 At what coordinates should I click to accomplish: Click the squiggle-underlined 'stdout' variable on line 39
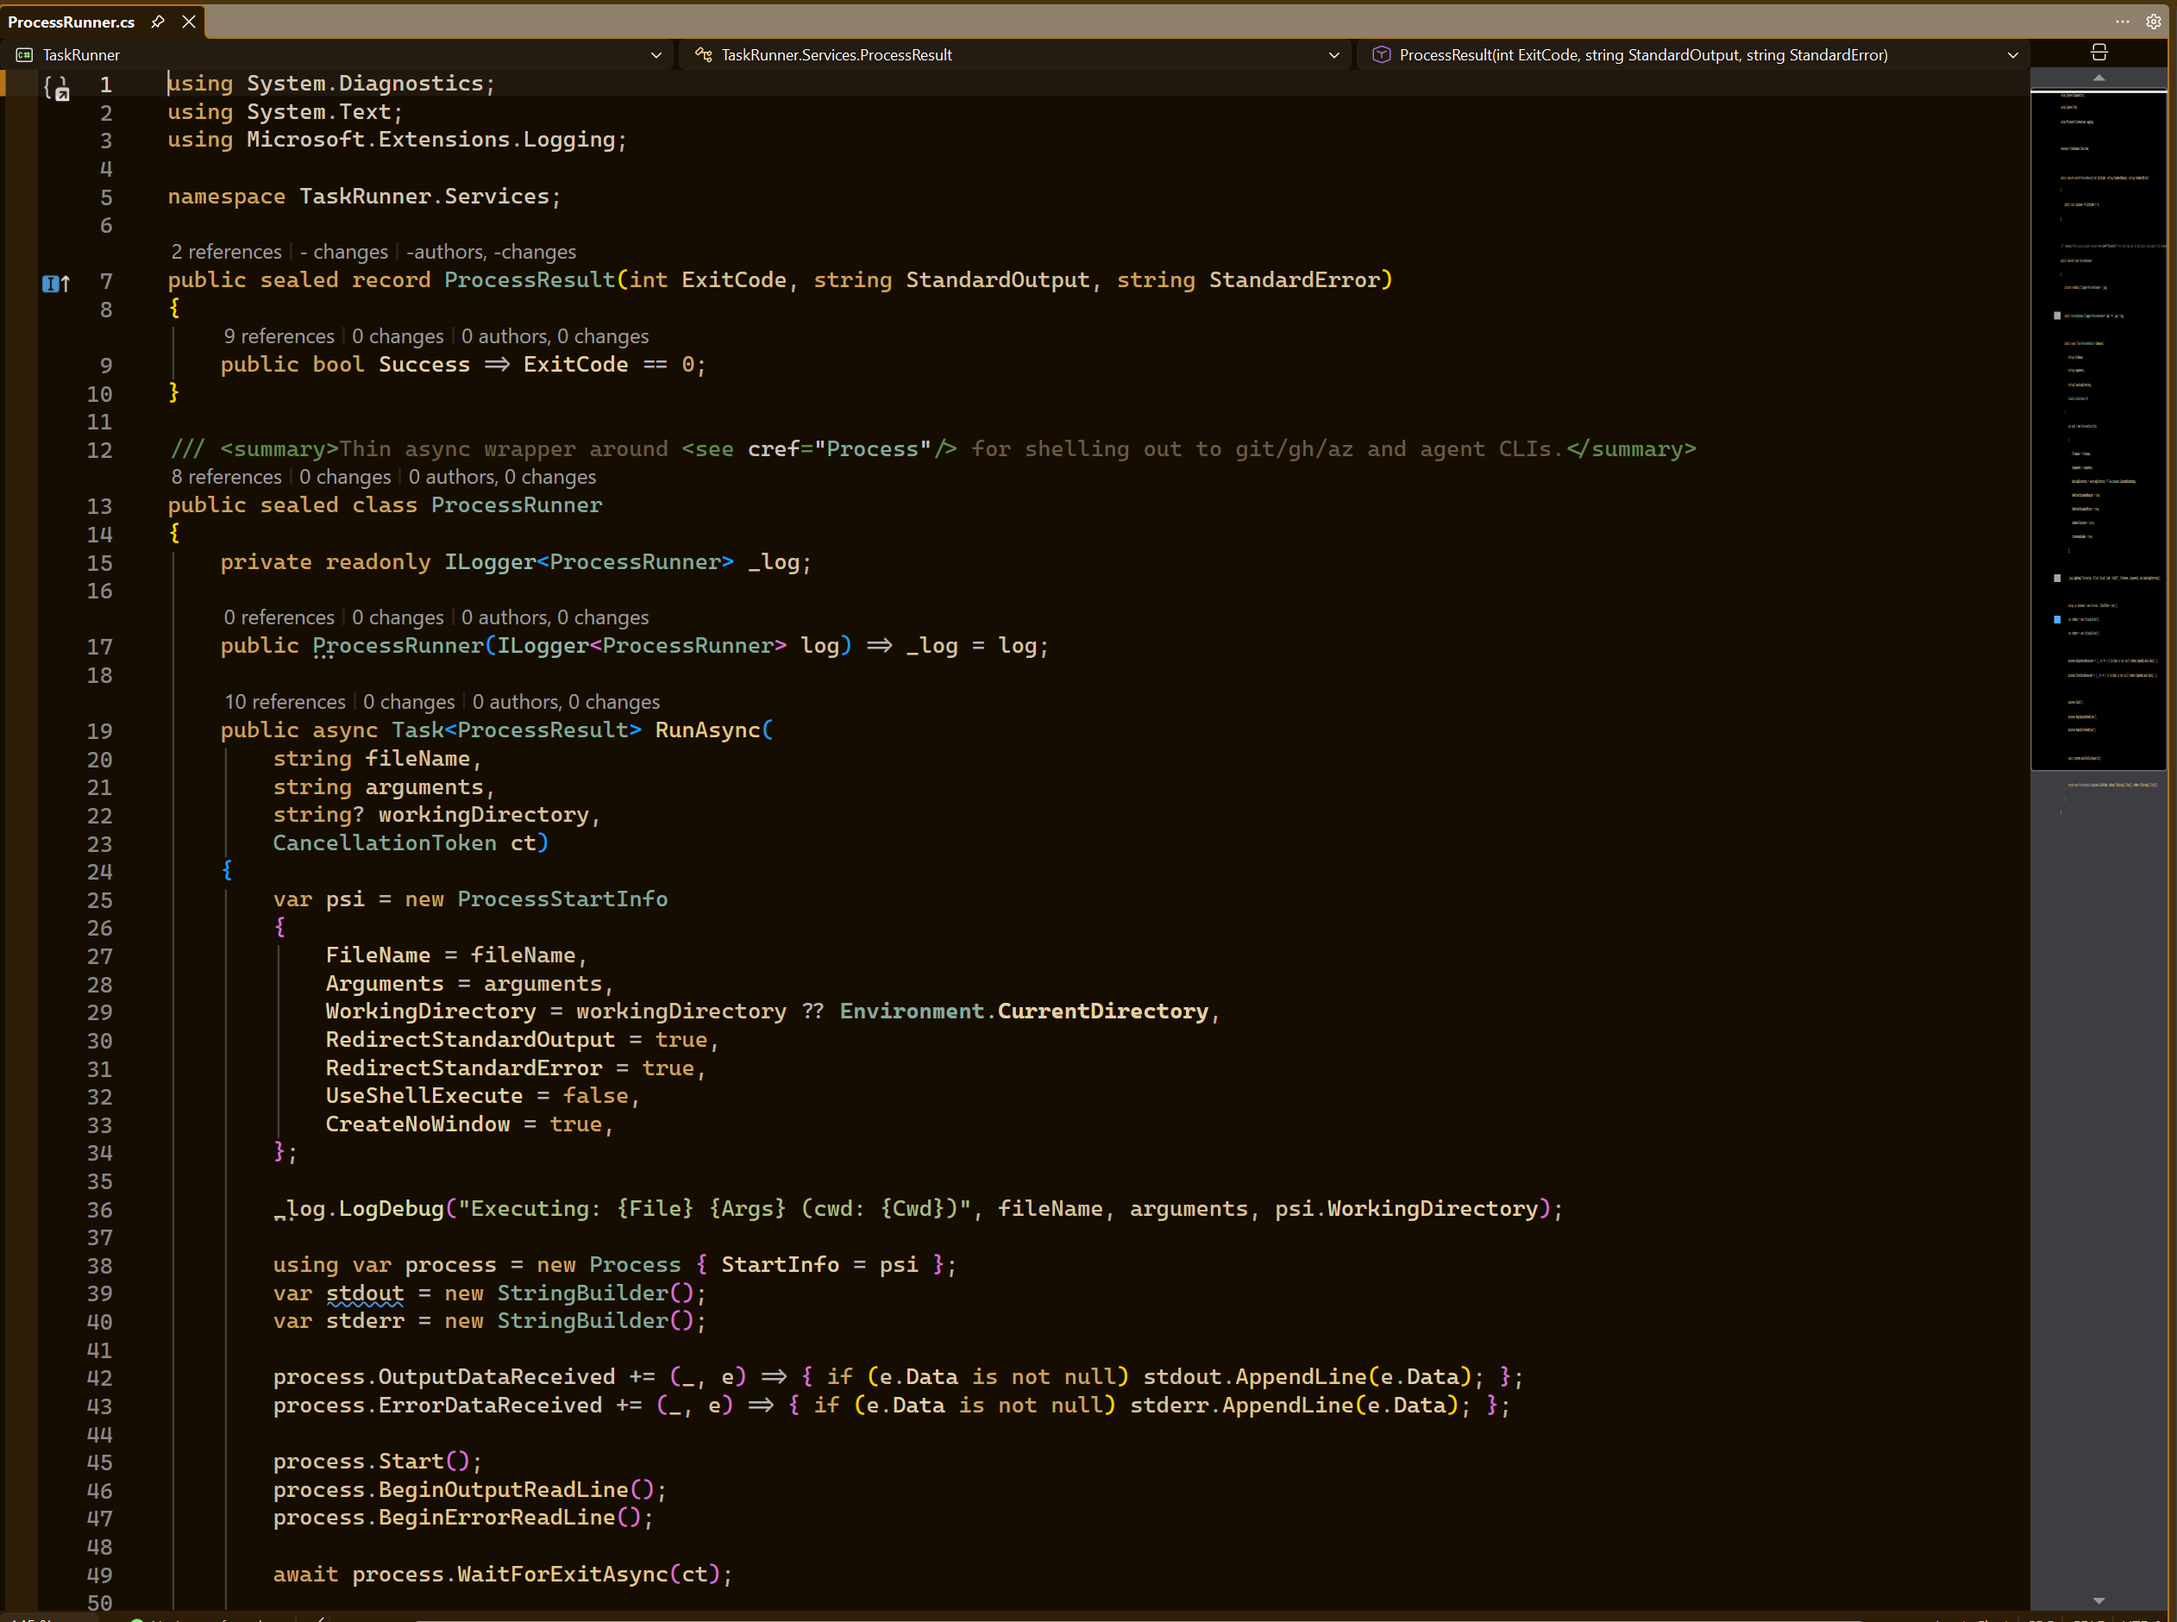point(366,1294)
